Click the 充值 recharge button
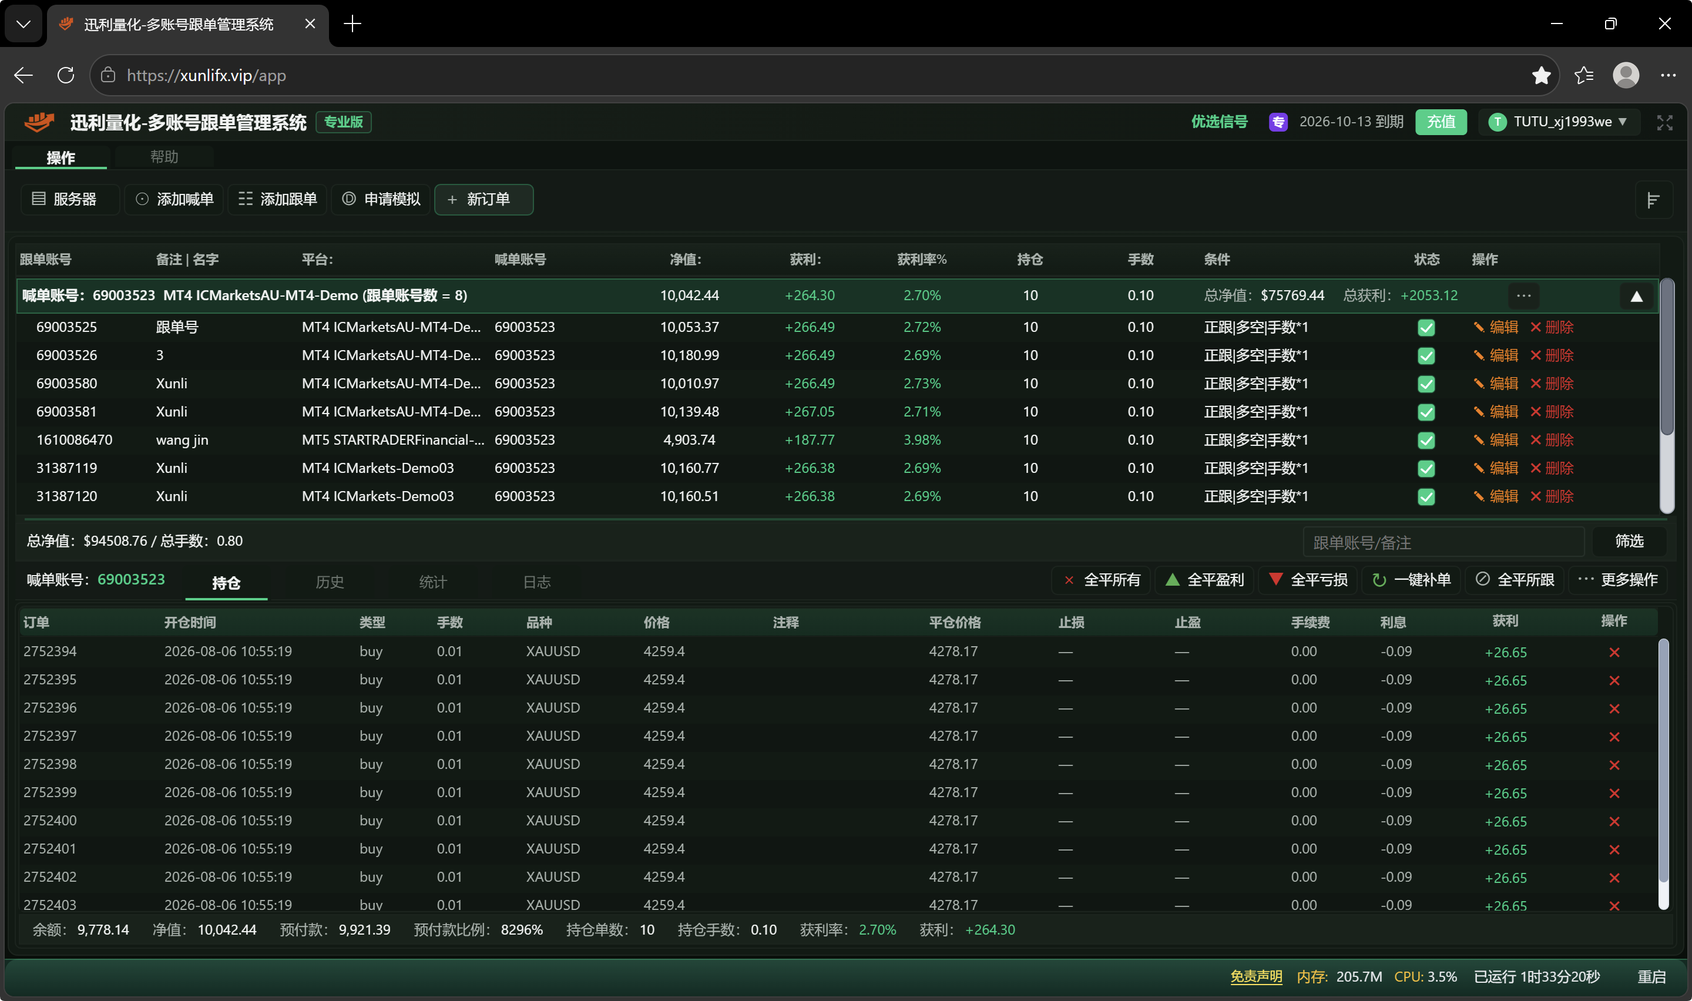Viewport: 1692px width, 1001px height. (x=1441, y=122)
